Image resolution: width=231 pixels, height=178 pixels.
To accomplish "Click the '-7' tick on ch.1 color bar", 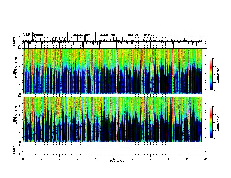I will (x=215, y=90).
